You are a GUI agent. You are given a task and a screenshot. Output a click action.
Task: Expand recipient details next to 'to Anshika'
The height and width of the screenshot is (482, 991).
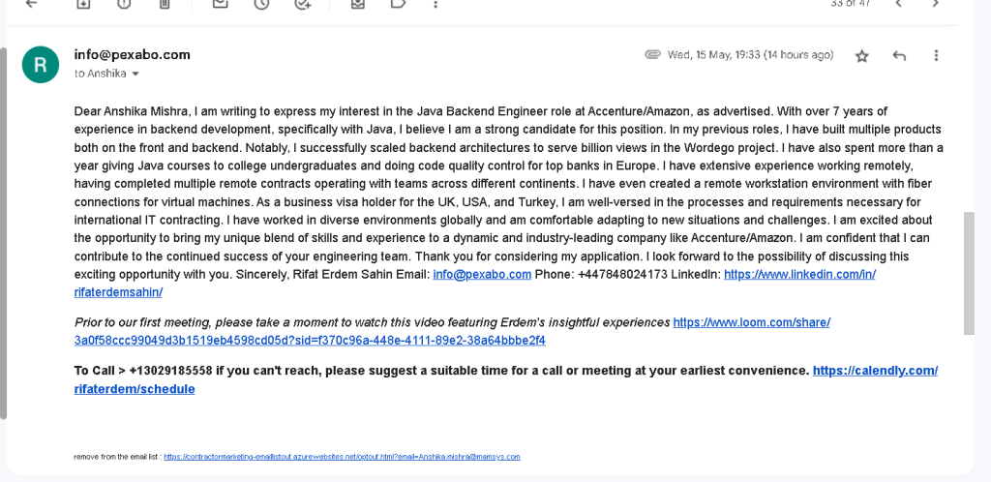(x=135, y=74)
